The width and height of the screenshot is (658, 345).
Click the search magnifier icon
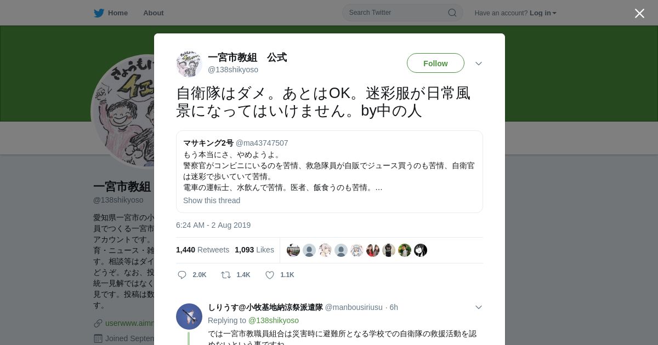452,13
